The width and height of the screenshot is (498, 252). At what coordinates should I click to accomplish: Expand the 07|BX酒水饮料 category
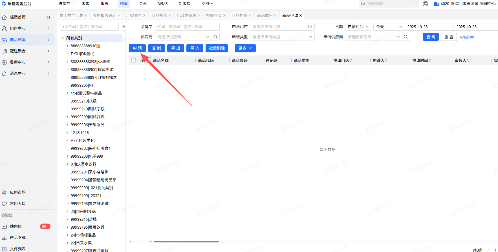[x=67, y=164]
